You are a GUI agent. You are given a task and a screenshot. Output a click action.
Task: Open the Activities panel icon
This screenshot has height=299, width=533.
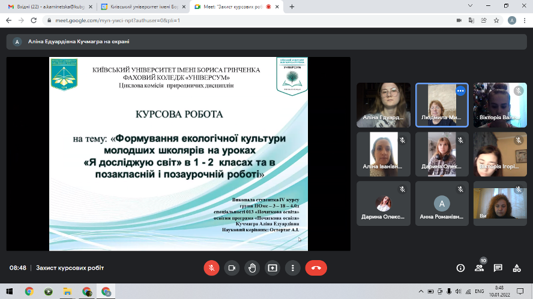point(516,268)
